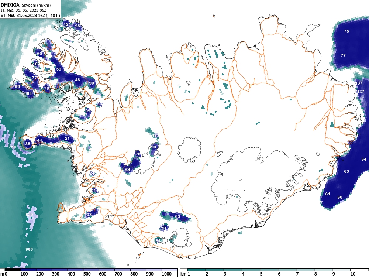Select the 38 value on Snæfellsnes tip

pyautogui.click(x=28, y=144)
